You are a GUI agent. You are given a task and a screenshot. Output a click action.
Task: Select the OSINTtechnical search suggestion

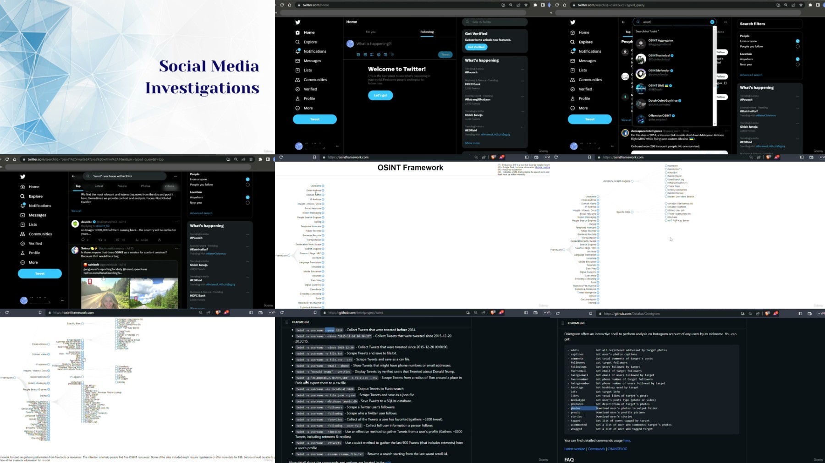[x=673, y=58]
